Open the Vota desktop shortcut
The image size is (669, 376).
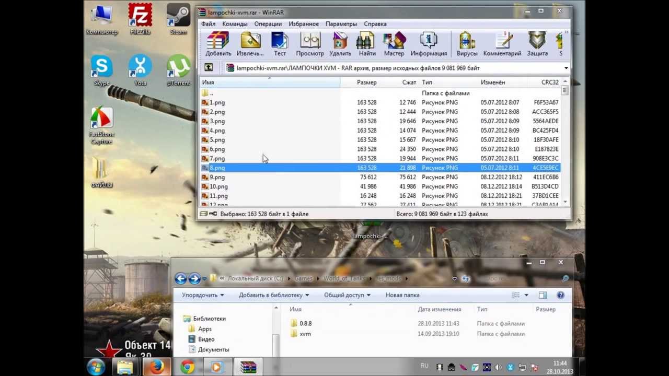click(x=140, y=70)
